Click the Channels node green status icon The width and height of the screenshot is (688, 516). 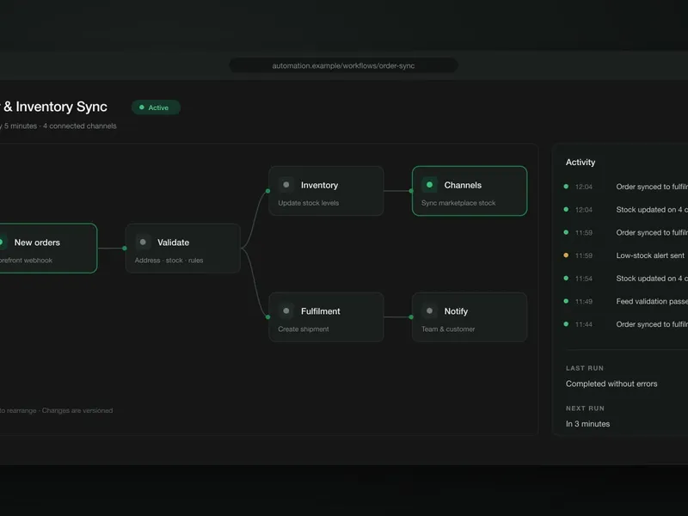pyautogui.click(x=429, y=185)
